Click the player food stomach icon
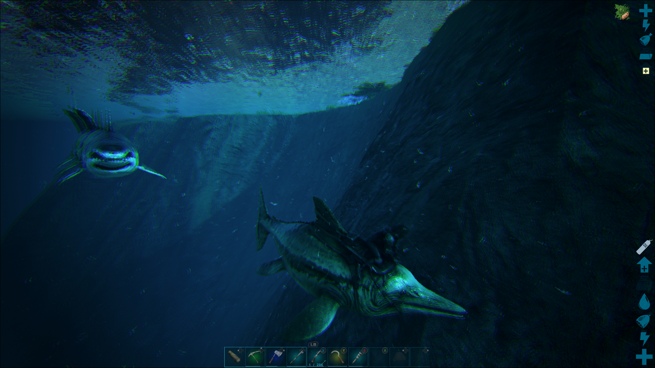This screenshot has width=655, height=368. coord(644,320)
